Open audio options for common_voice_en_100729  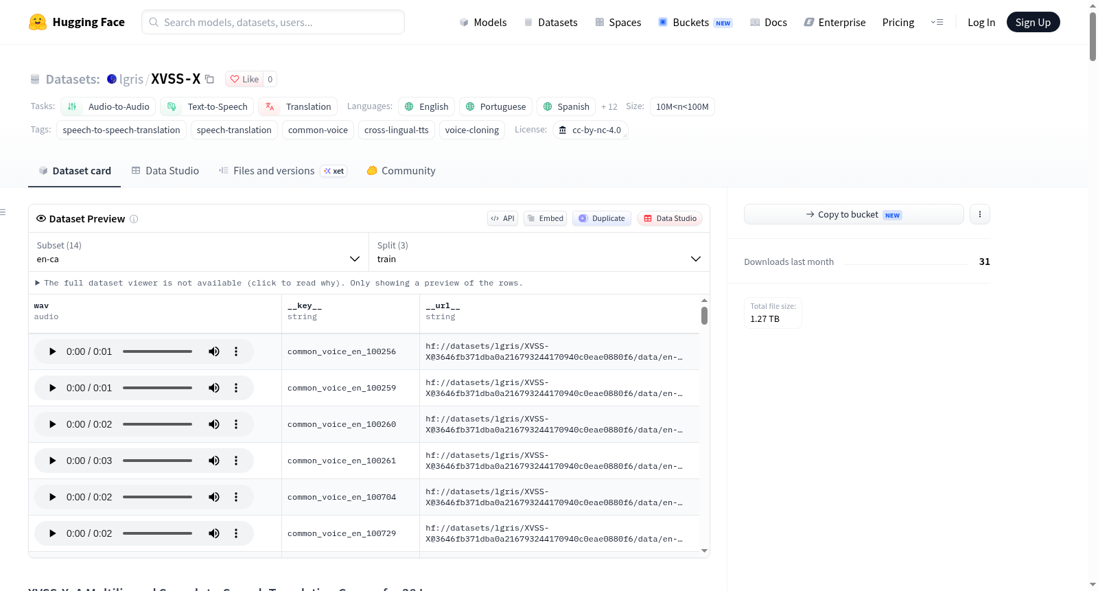tap(236, 533)
